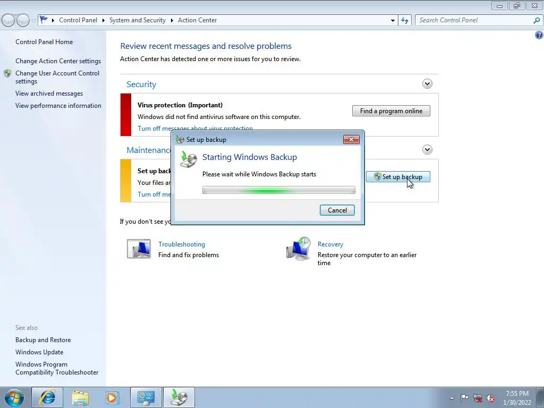This screenshot has height=408, width=544.
Task: Click the Virus protection (Important) text
Action: 180,105
